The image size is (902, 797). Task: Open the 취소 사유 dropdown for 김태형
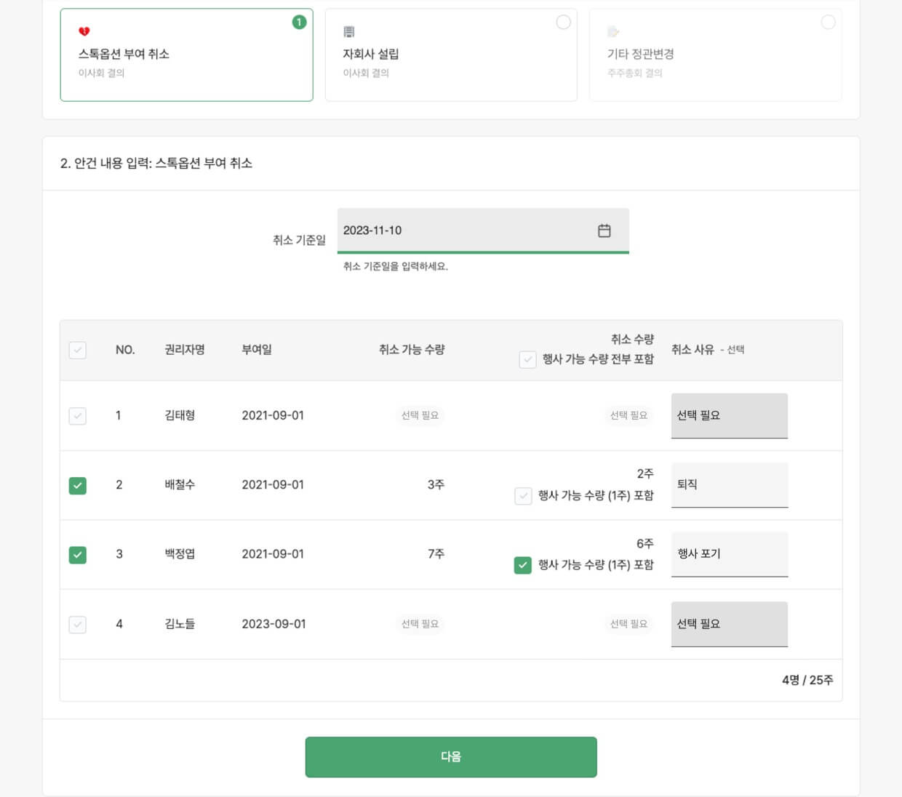[x=729, y=415]
